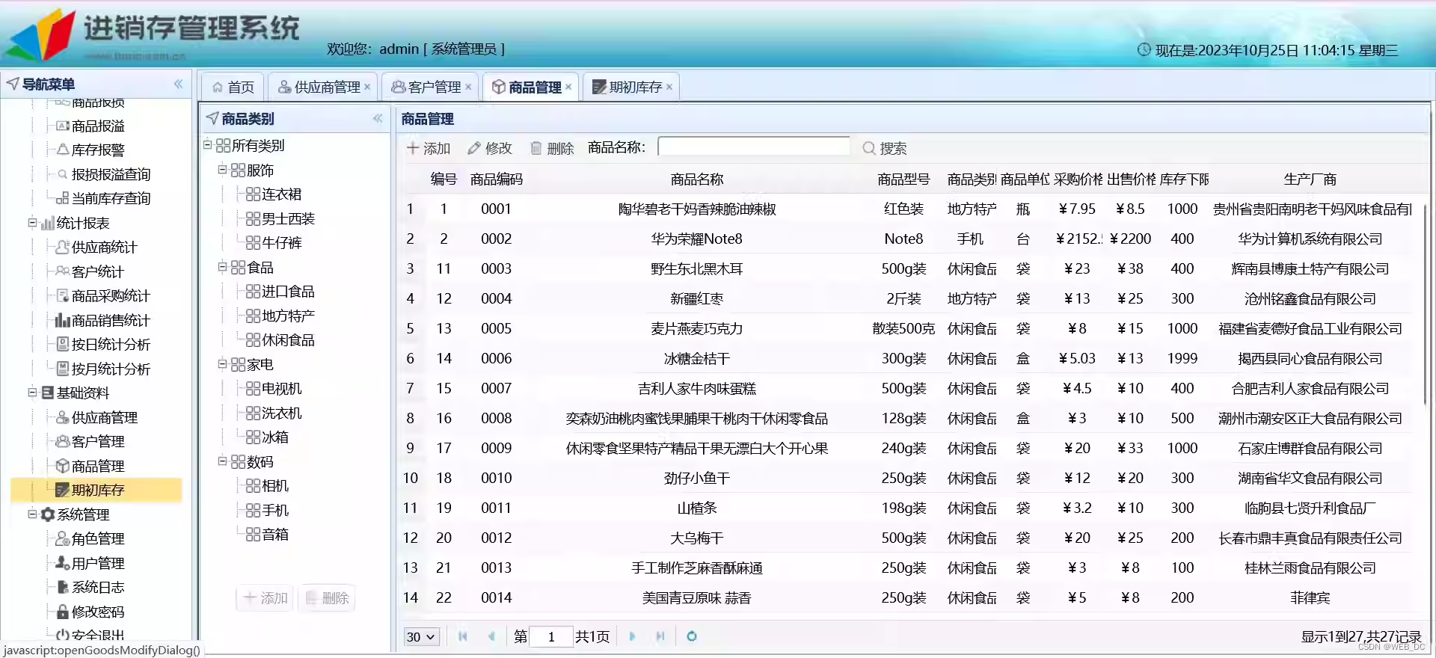Open 供应商统计 in navigation menu
The width and height of the screenshot is (1436, 658).
[104, 247]
